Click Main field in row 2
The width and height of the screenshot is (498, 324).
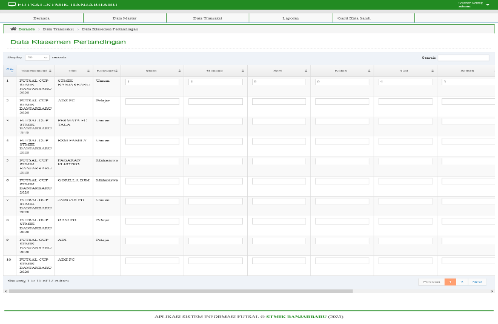click(x=152, y=102)
